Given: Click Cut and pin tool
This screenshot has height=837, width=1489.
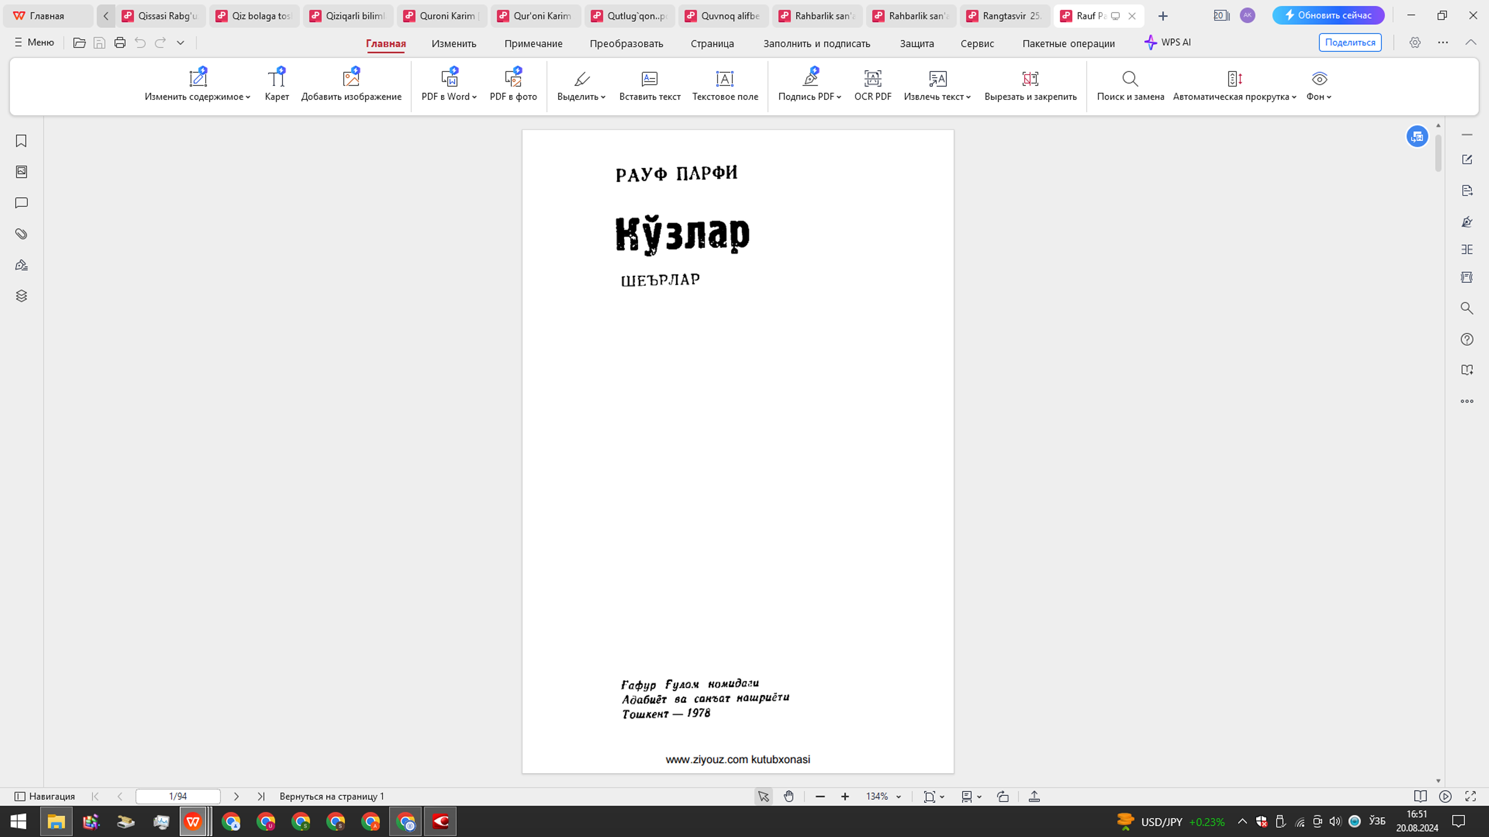Looking at the screenshot, I should tap(1031, 85).
